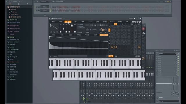The width and height of the screenshot is (186, 104).
Task: Mute the first Sytrus channel via its green LED
Action: (35, 7)
